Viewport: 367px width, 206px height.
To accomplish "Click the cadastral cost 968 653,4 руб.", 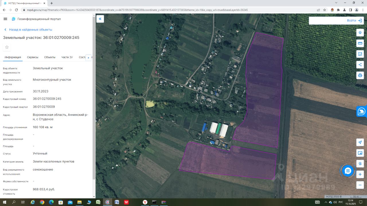I will click(44, 189).
